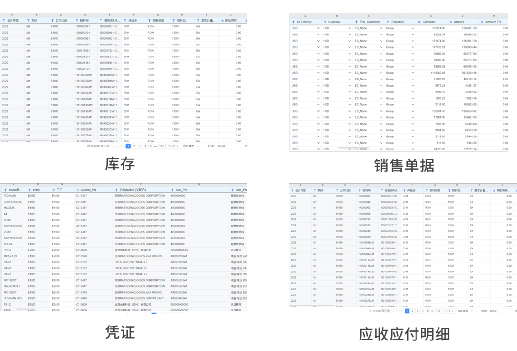Click the number-type icon of 期初库存 column in 库存 table
Screen dimensions: 517x351
(222, 21)
